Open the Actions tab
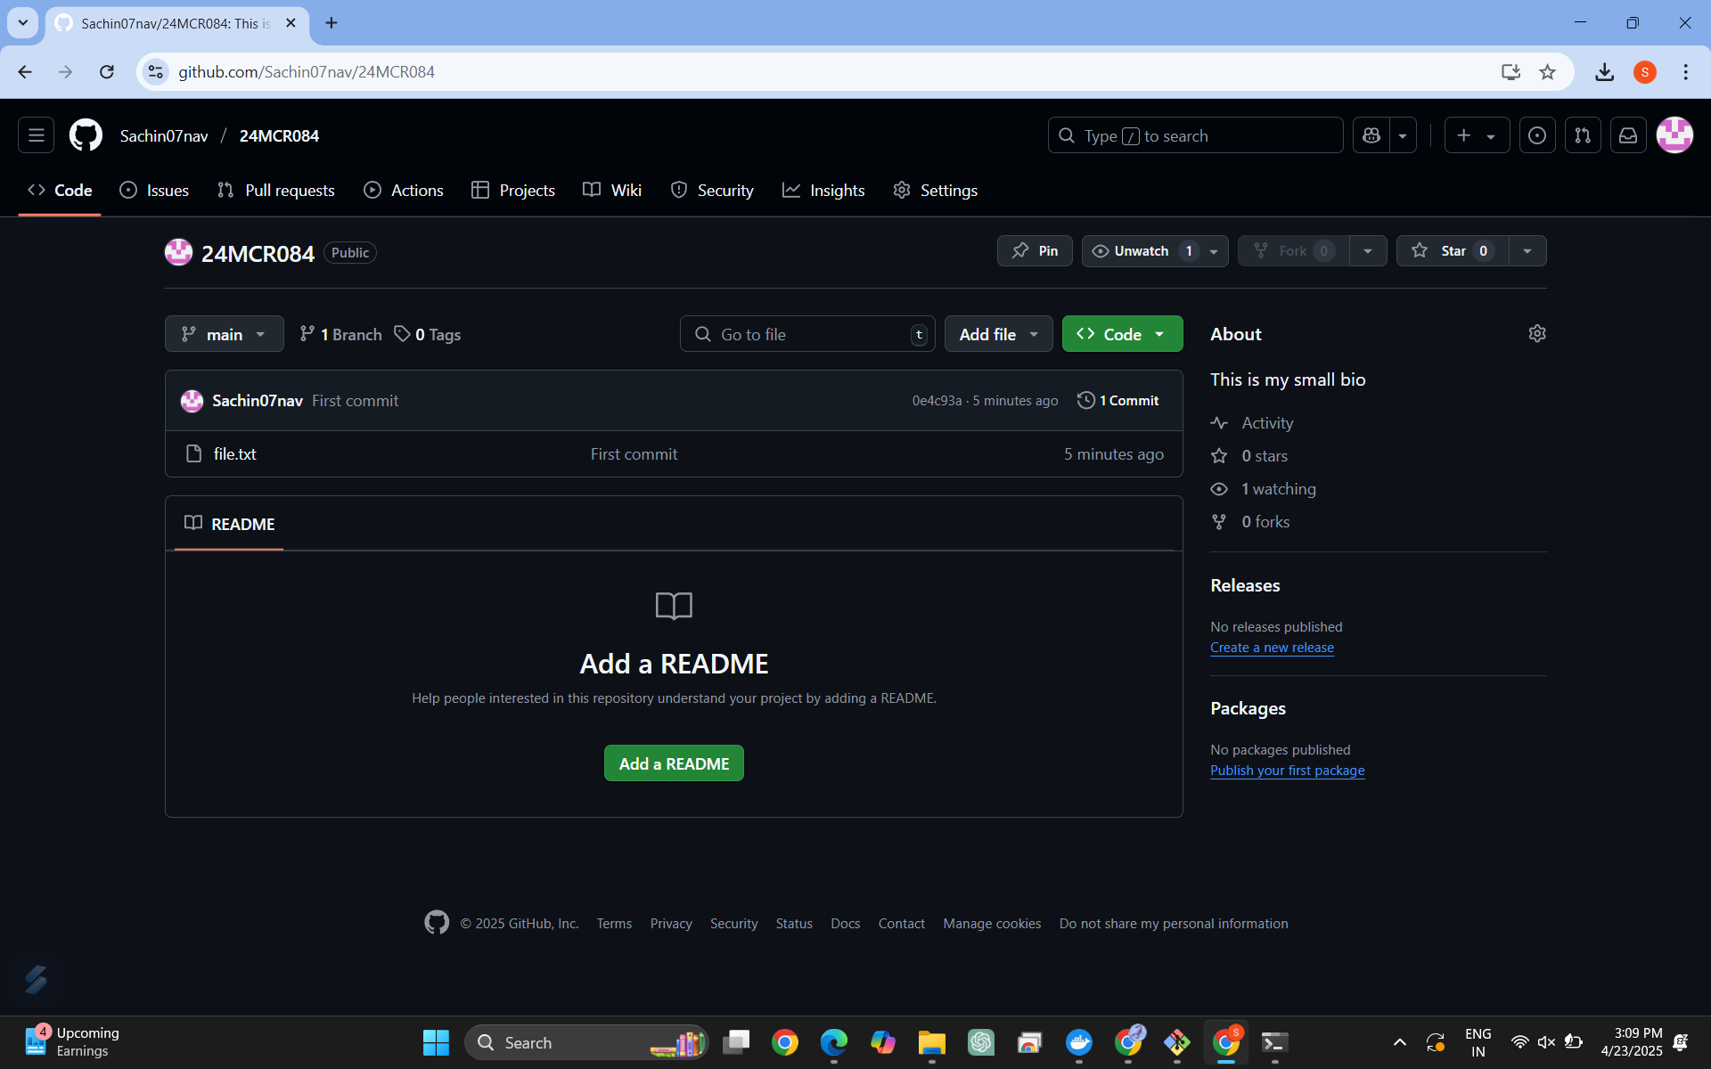This screenshot has width=1711, height=1069. 404,190
